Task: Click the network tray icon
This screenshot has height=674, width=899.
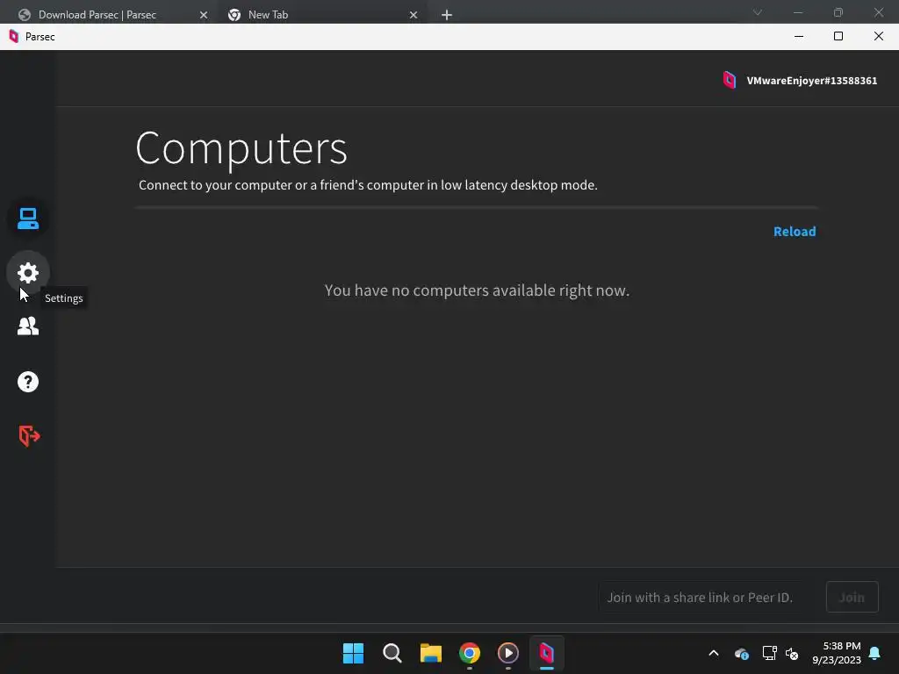Action: (x=769, y=653)
